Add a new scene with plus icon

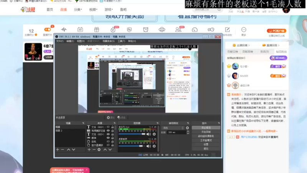58,150
